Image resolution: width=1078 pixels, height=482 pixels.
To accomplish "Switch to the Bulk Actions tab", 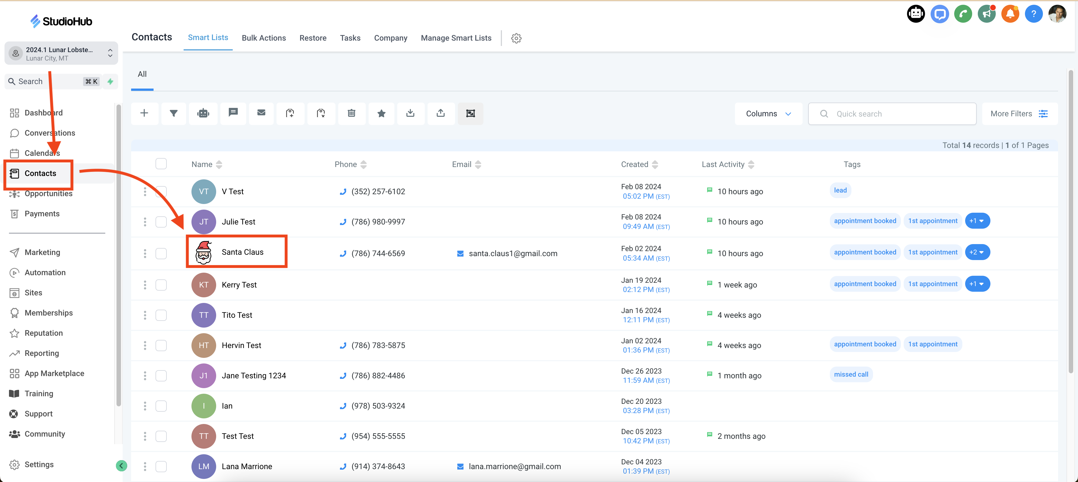I will tap(264, 38).
